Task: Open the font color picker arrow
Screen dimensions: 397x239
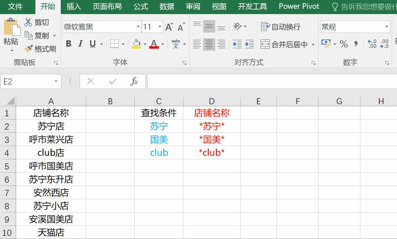Action: (162, 44)
